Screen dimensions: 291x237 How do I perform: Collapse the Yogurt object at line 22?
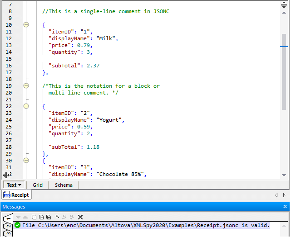26,106
